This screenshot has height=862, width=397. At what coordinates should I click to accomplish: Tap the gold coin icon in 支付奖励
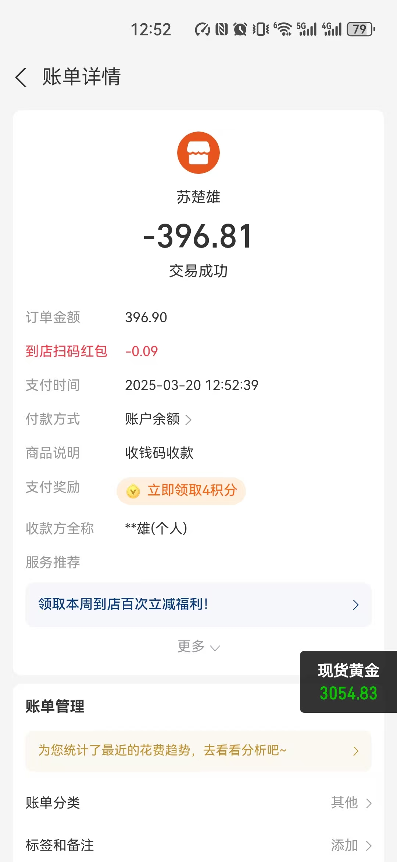click(133, 491)
